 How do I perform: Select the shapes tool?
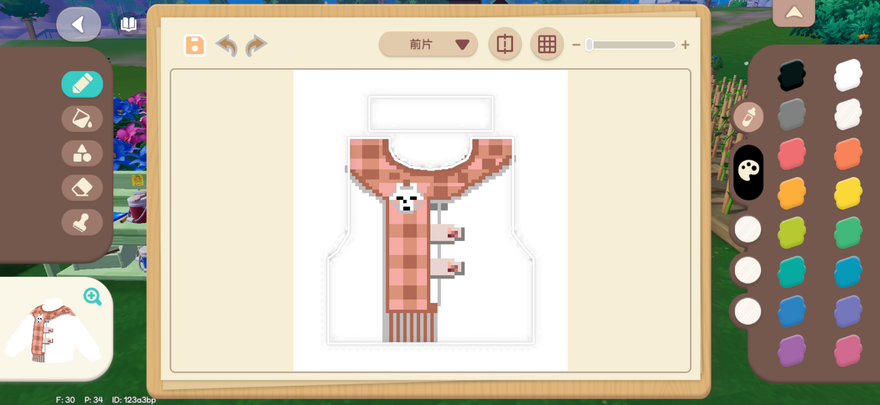[x=82, y=153]
